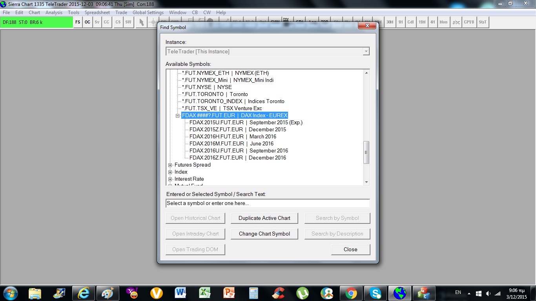Screen dimensions: 536x301
Task: Open the Edit menu
Action: tap(19, 13)
